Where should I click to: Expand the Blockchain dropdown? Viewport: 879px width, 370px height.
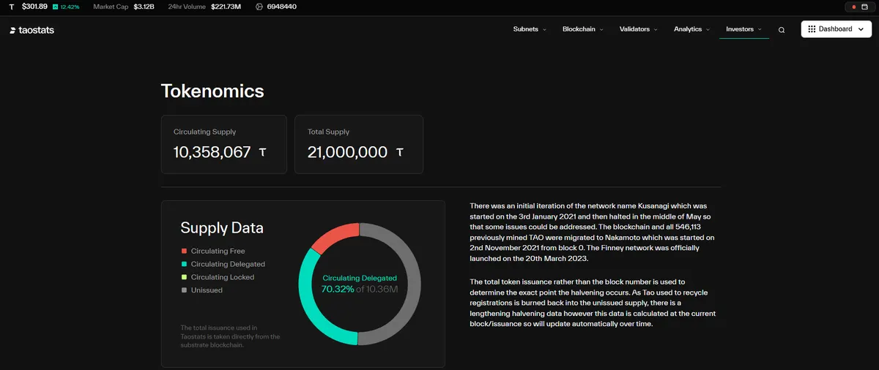pos(583,29)
